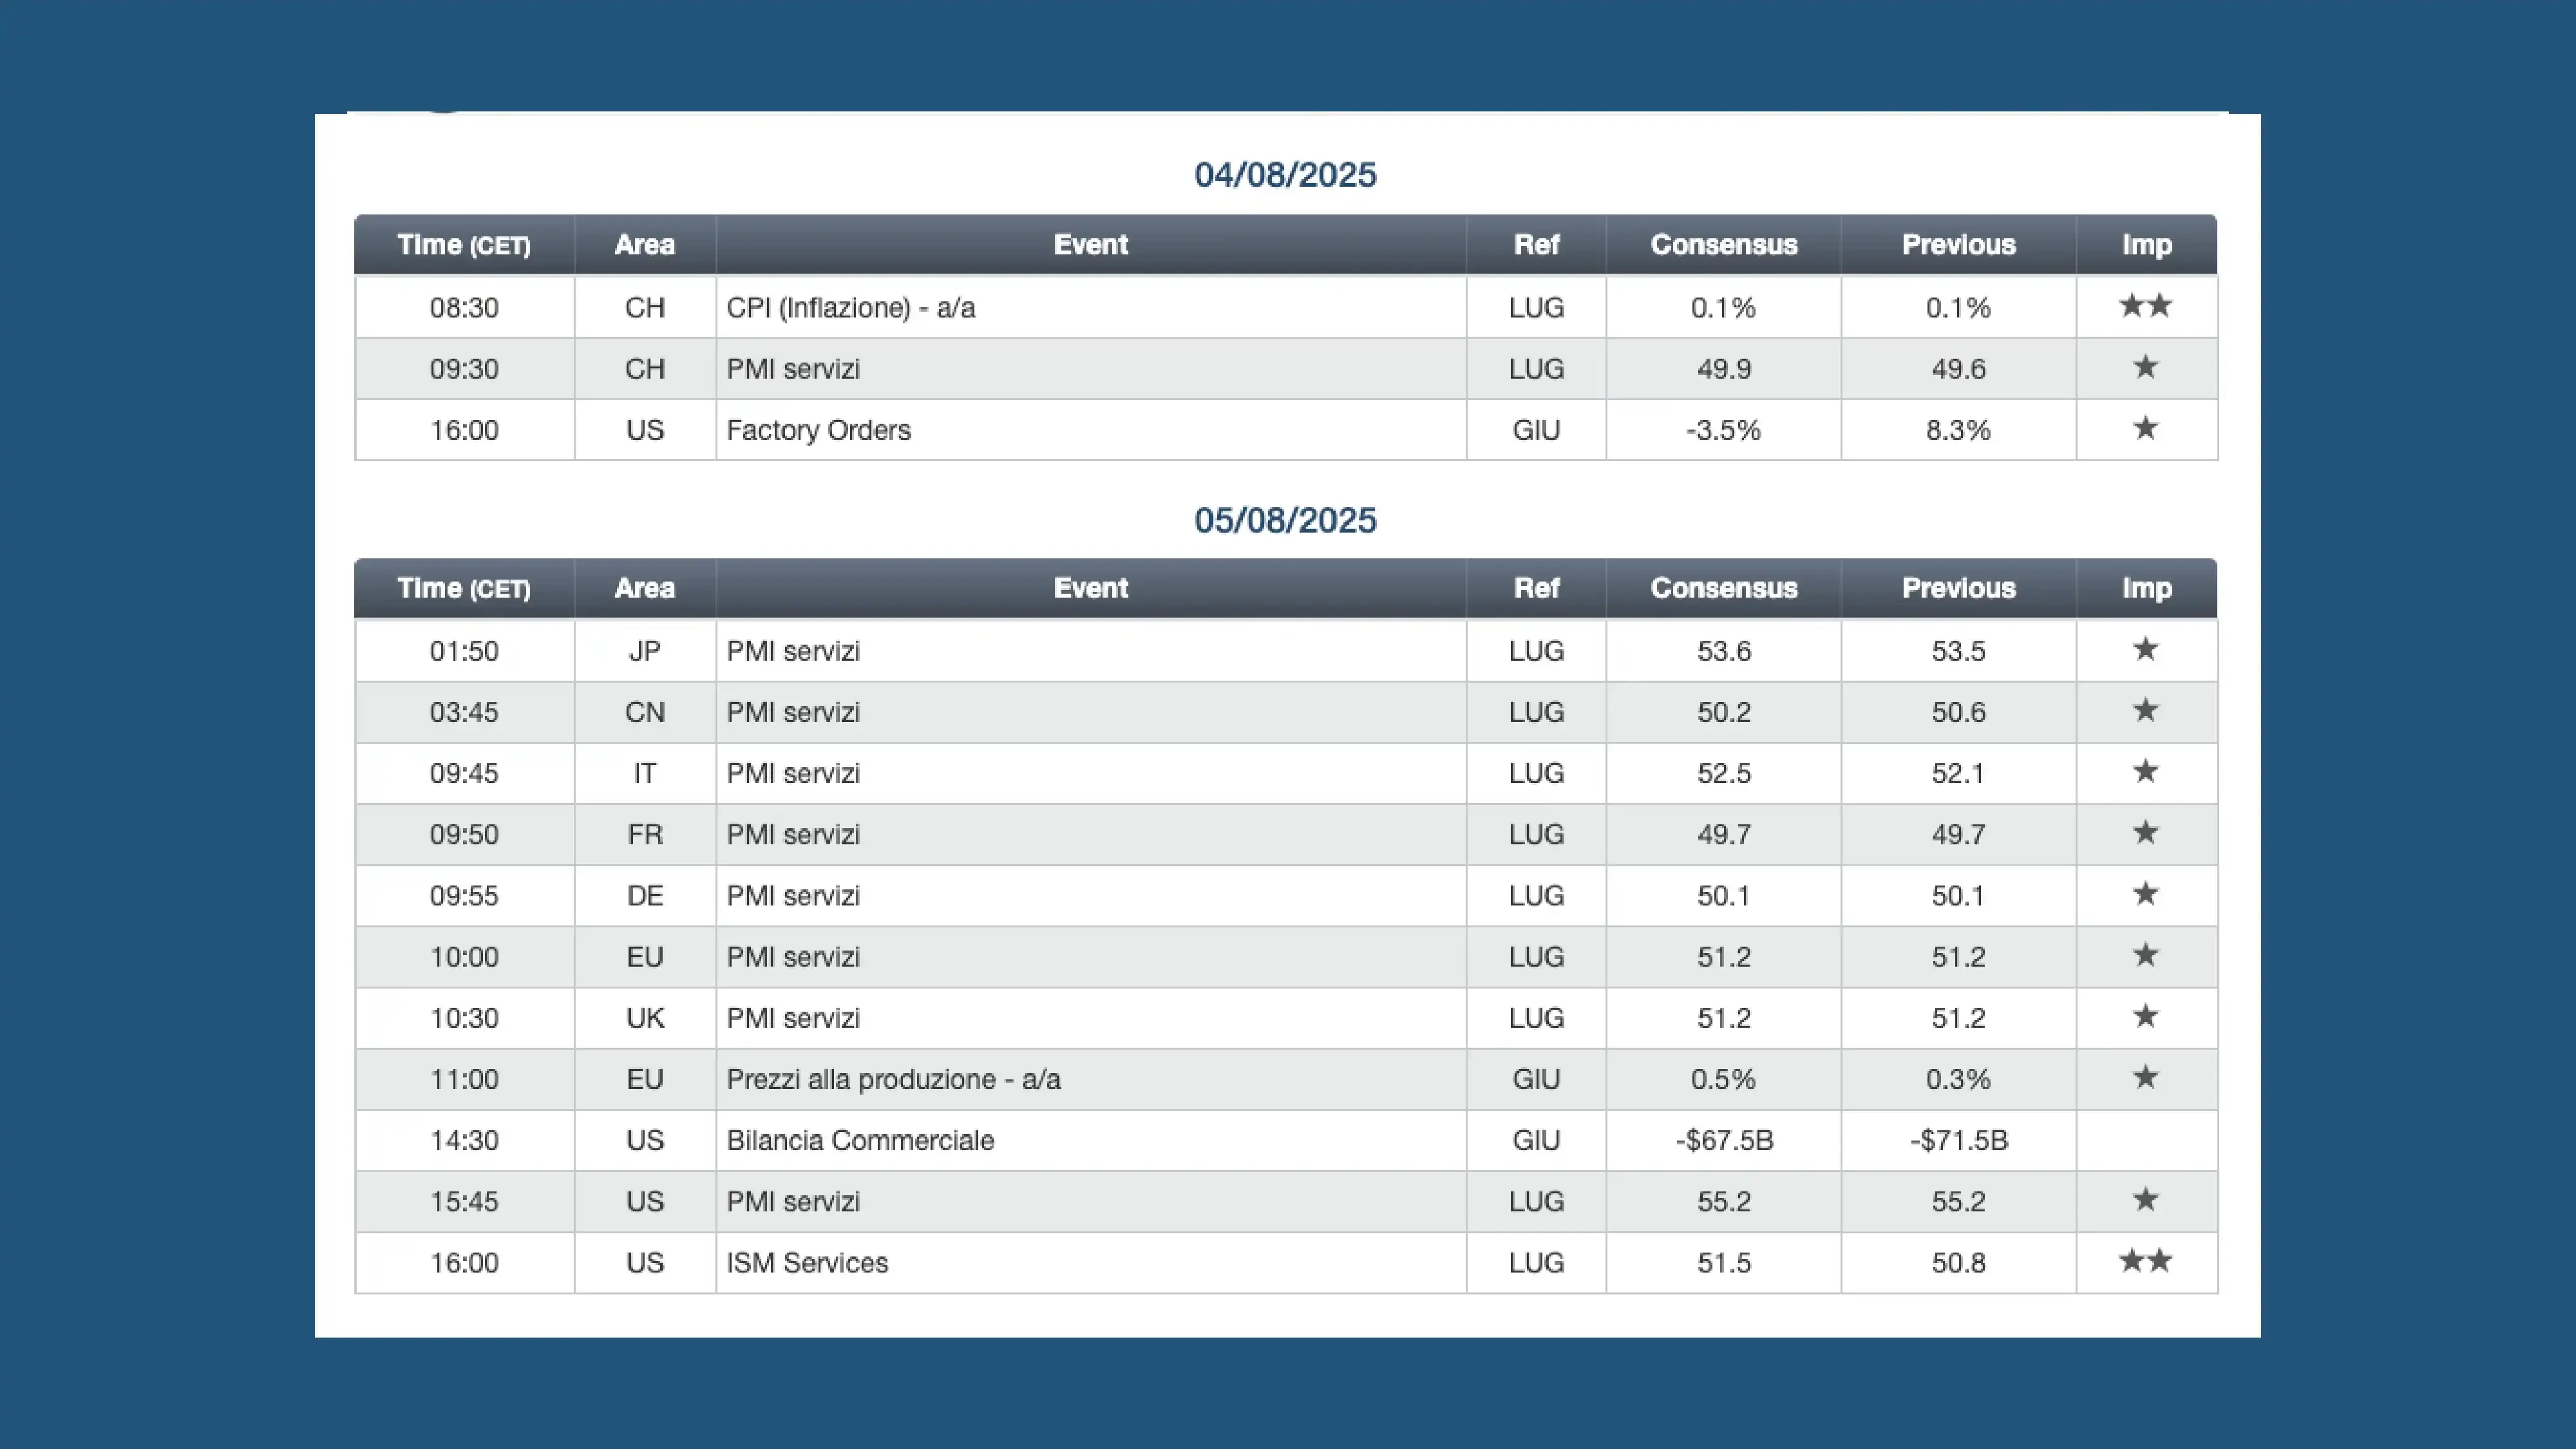Click the two-star rating for ISM Services
This screenshot has height=1449, width=2576.
2145,1261
